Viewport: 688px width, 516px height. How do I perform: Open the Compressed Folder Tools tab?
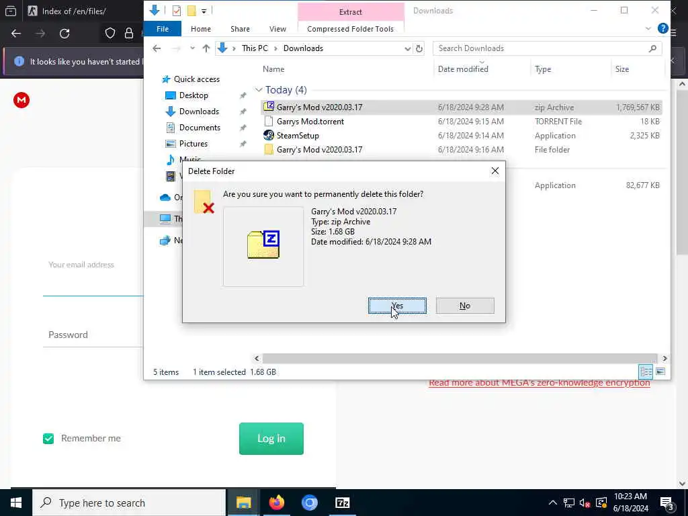pos(350,29)
